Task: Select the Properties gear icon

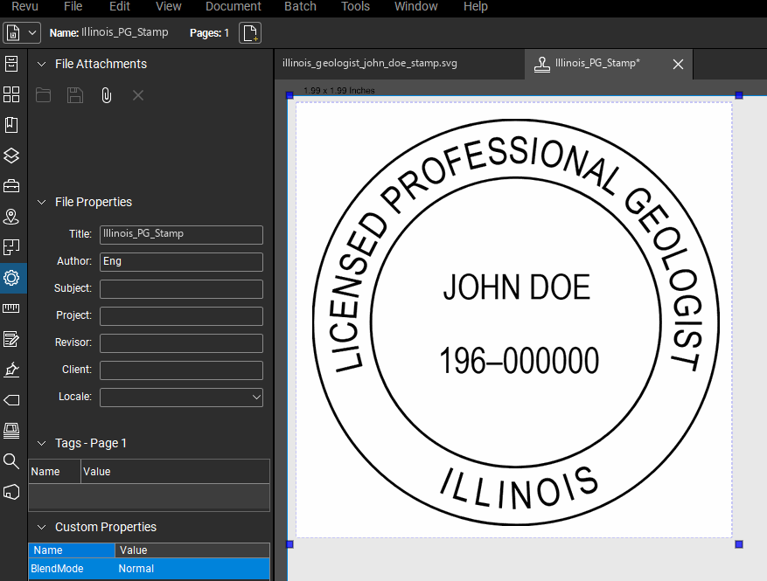Action: click(11, 278)
